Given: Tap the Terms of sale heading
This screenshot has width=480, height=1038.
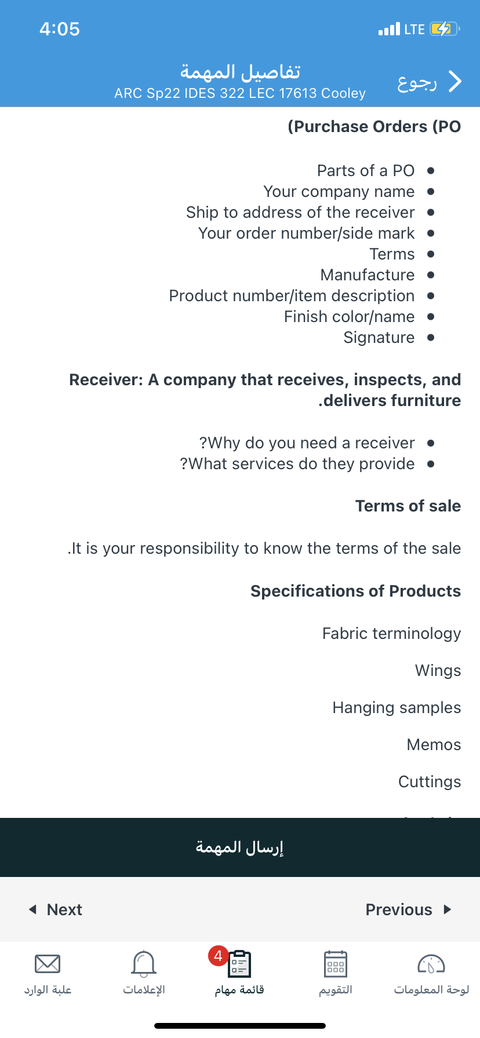Looking at the screenshot, I should pyautogui.click(x=408, y=506).
